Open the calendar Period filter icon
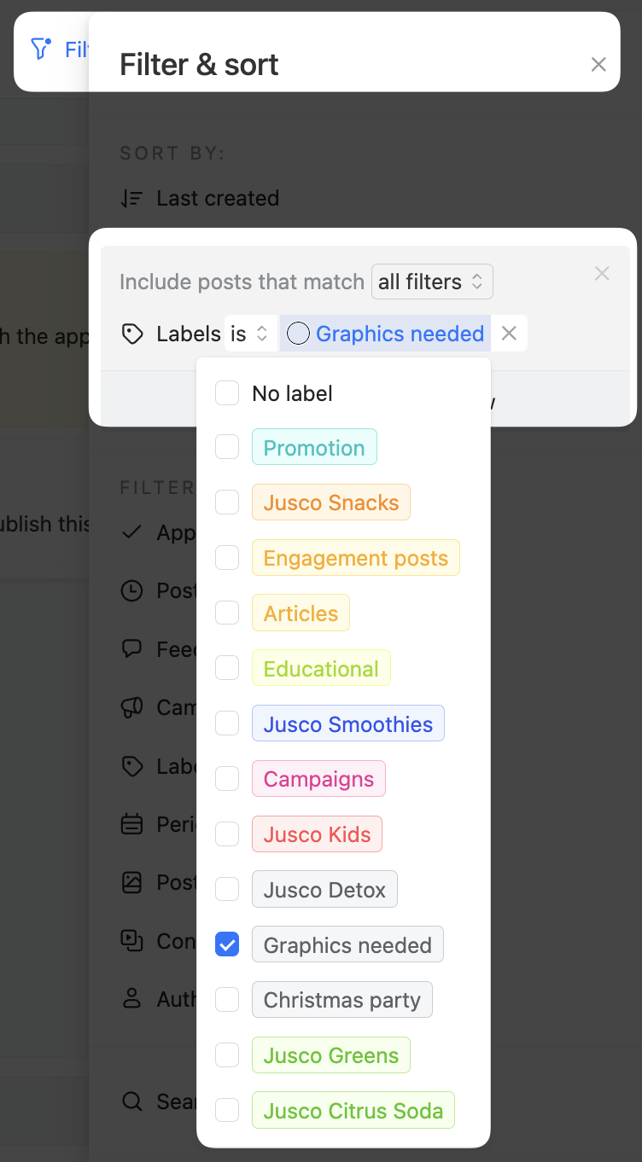Viewport: 642px width, 1162px height. pos(132,823)
